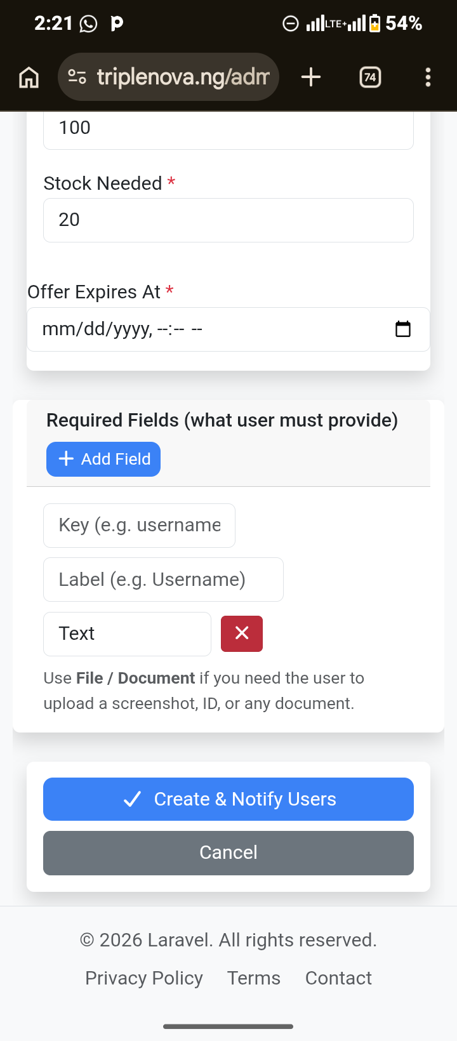The width and height of the screenshot is (457, 1041).
Task: Open Chrome's three-dot overflow menu
Action: pos(428,77)
